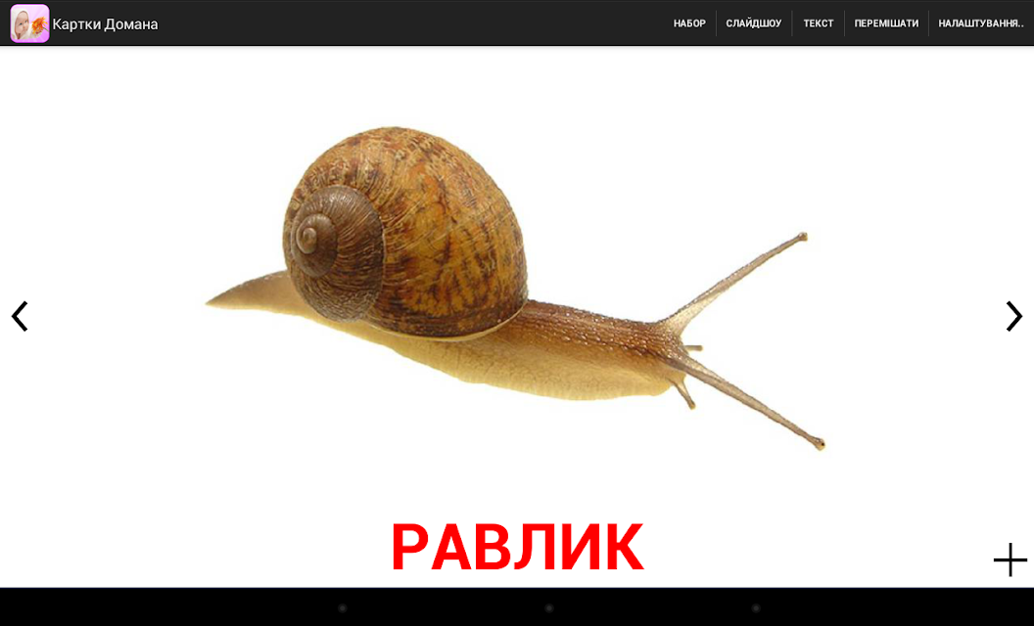Shuffle cards with ПЕРЕМІШАТИ
The image size is (1034, 626).
coord(886,23)
